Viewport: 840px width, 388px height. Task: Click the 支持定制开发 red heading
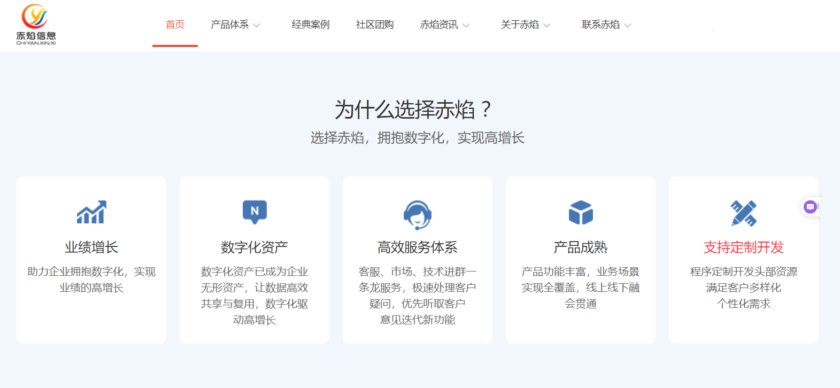744,247
